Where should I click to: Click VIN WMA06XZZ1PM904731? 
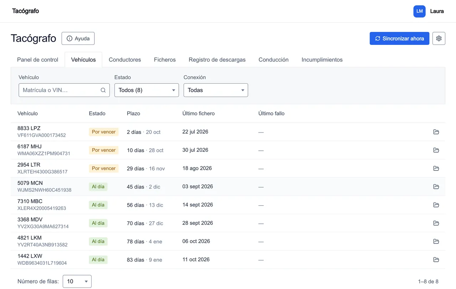(x=44, y=154)
